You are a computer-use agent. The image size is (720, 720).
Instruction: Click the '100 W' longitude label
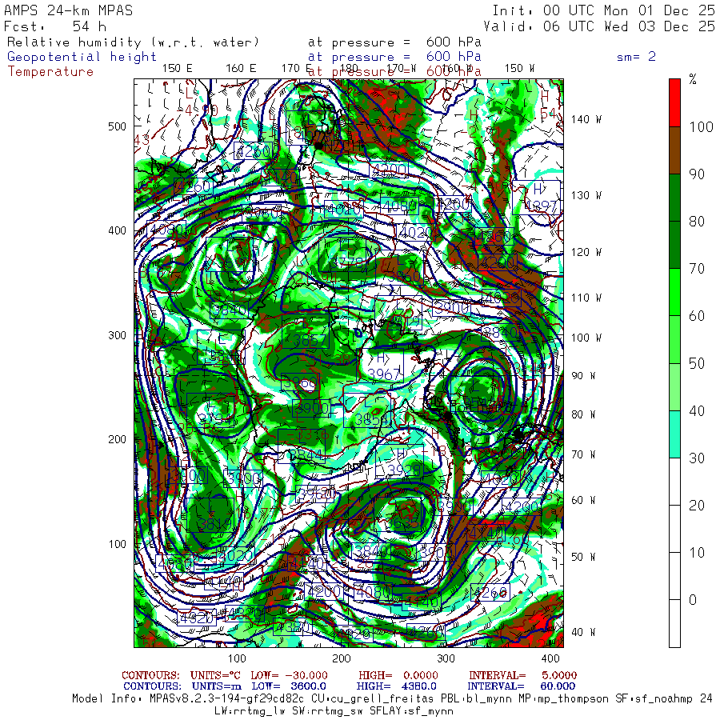[586, 338]
